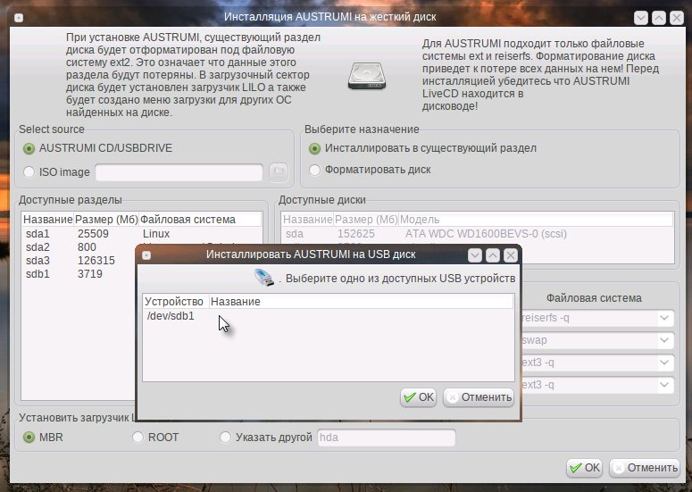Maximize the main AUSTRUMI installation window
The height and width of the screenshot is (492, 692).
pos(659,18)
